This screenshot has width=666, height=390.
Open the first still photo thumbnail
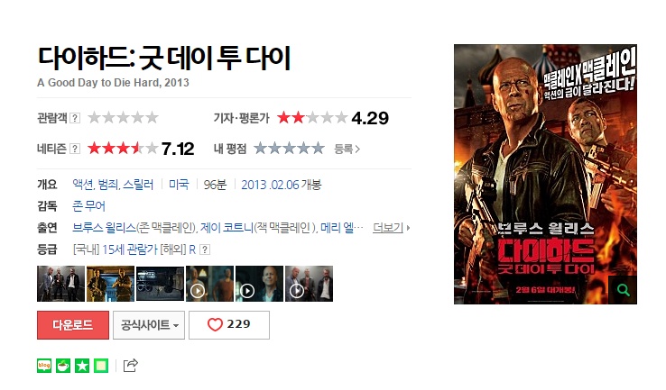click(60, 284)
